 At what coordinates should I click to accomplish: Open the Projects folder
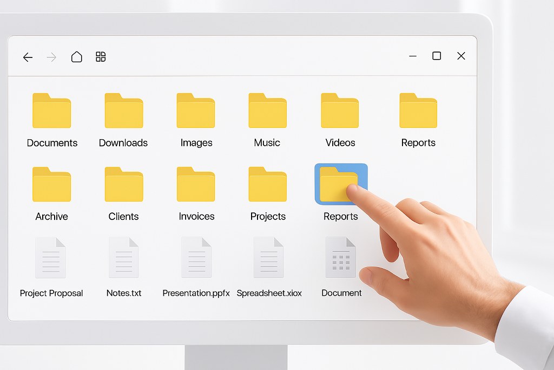pyautogui.click(x=267, y=184)
